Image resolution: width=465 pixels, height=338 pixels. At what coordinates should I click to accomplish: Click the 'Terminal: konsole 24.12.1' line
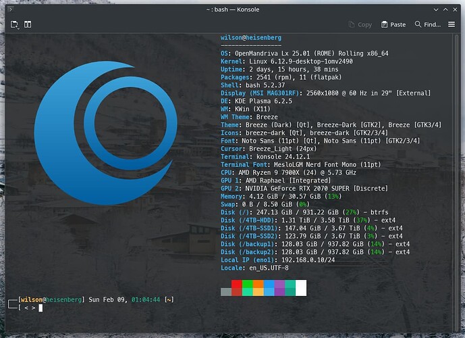[265, 157]
